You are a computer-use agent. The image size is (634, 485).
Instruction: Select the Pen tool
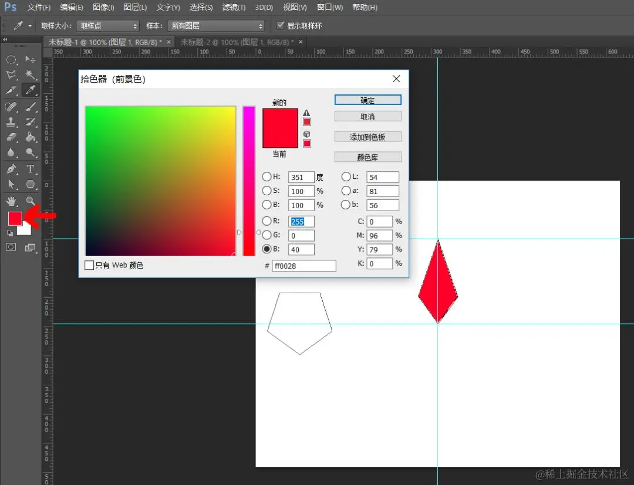click(x=11, y=169)
